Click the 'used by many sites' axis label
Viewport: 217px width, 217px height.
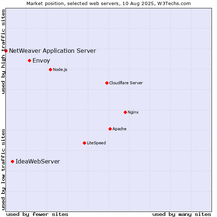click(x=182, y=214)
